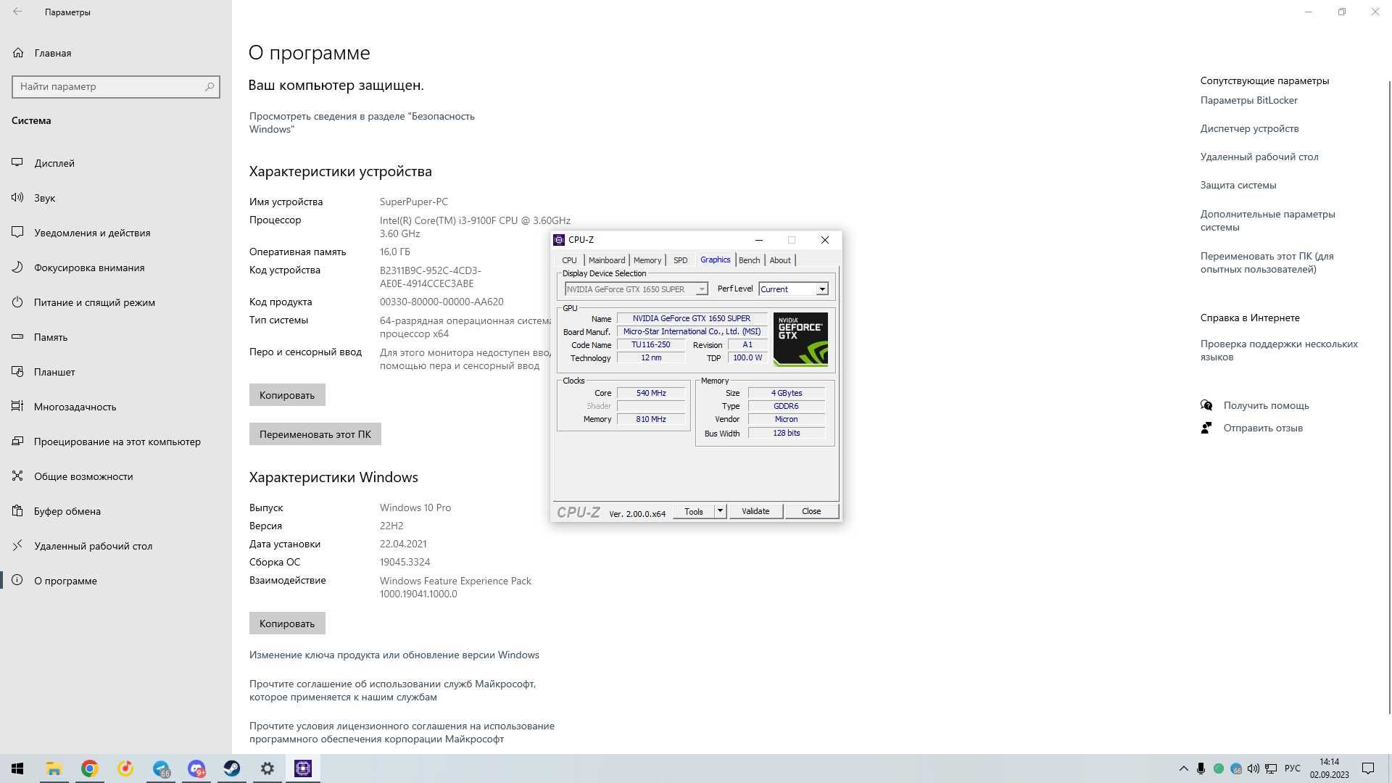This screenshot has width=1392, height=783.
Task: Click Переименовать этот ПК button
Action: tap(315, 434)
